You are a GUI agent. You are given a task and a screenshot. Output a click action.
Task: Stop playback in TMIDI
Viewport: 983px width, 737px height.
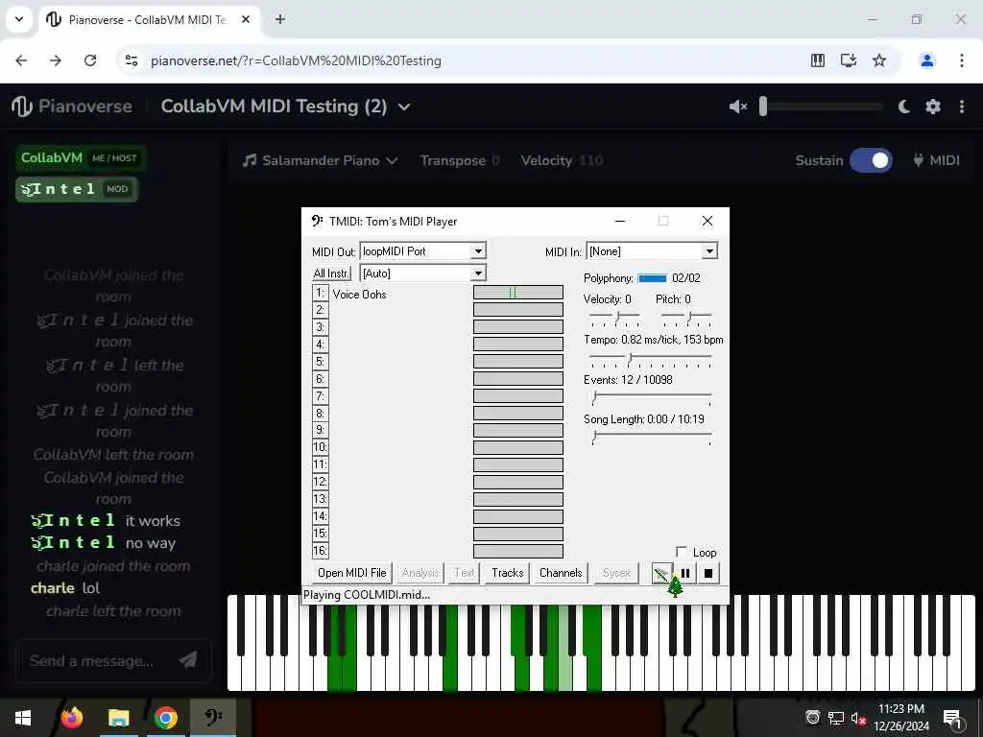tap(708, 573)
